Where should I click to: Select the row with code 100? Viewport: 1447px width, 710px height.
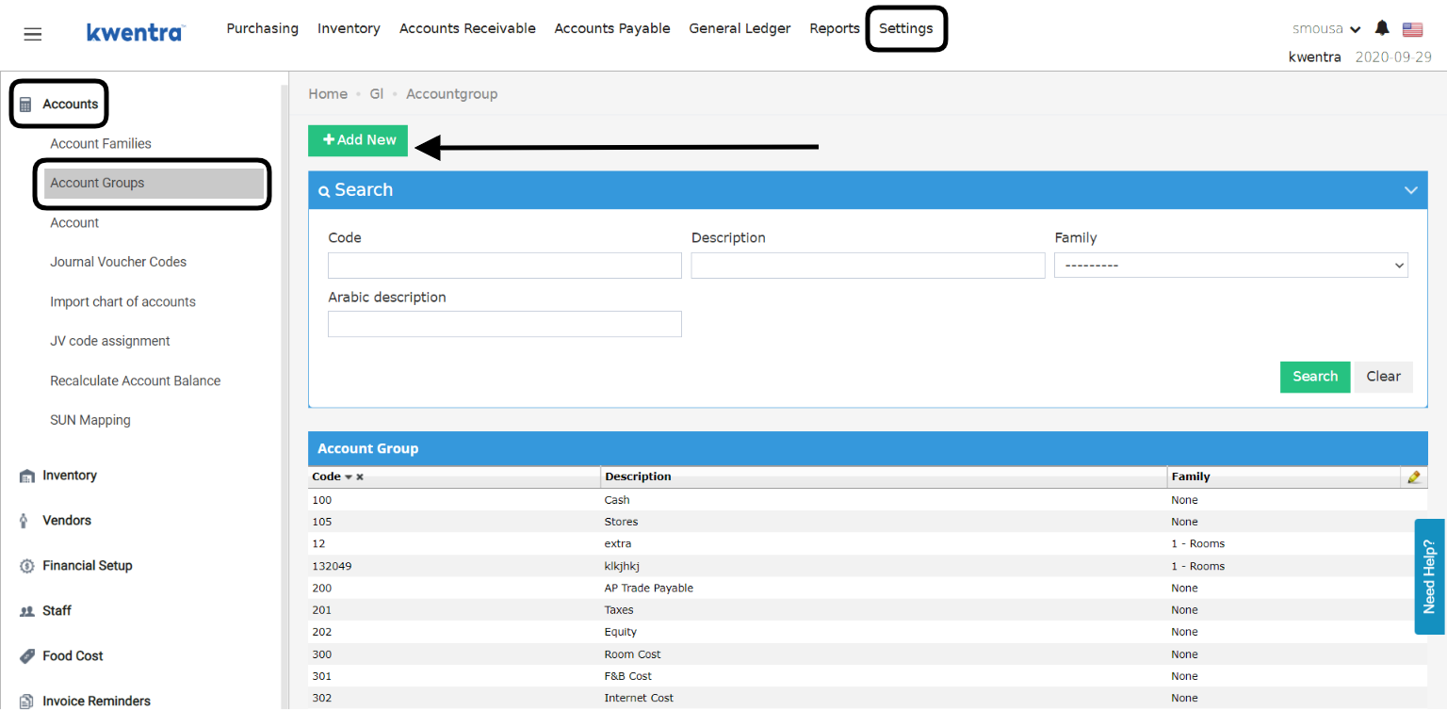[x=868, y=500]
